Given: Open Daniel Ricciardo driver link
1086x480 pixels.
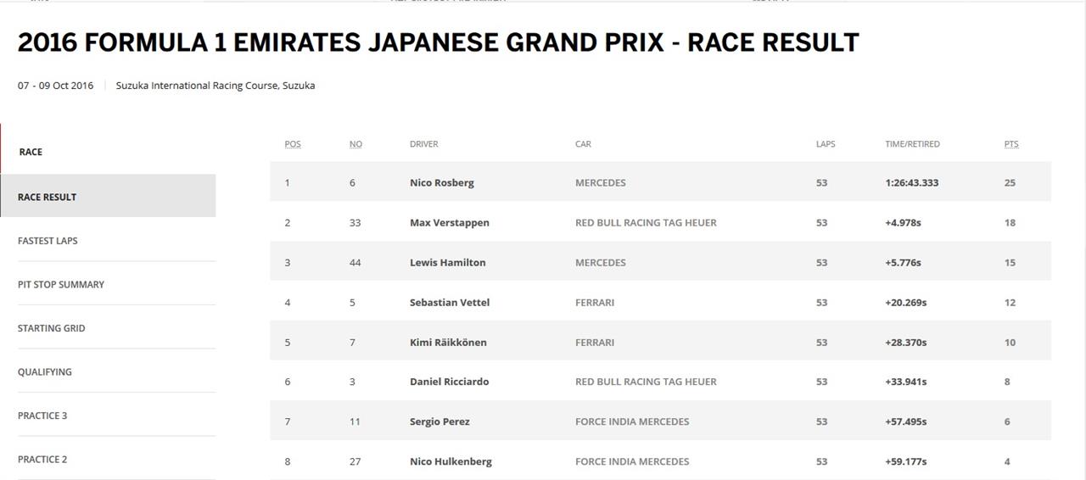Looking at the screenshot, I should 450,382.
